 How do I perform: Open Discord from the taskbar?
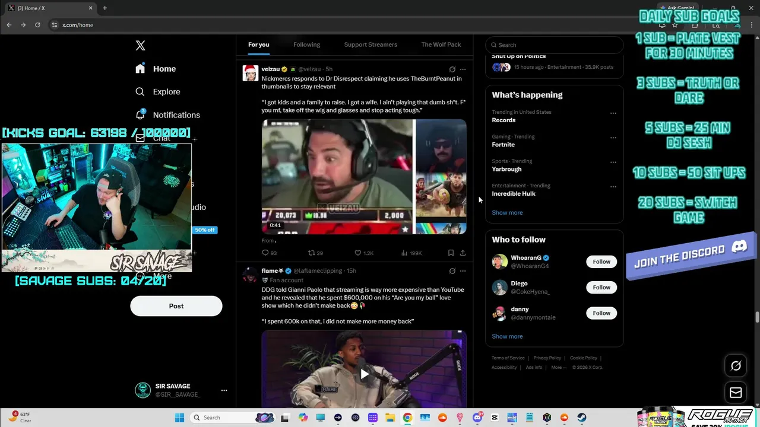pyautogui.click(x=477, y=418)
